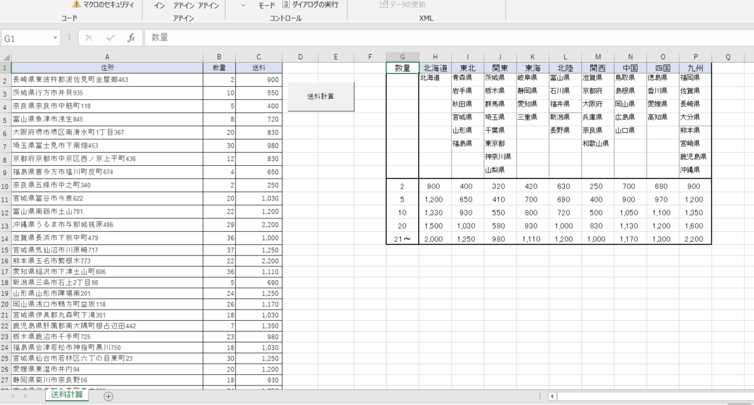This screenshot has height=405, width=754.
Task: Click the 送料計算 button on the sheet
Action: pyautogui.click(x=320, y=97)
